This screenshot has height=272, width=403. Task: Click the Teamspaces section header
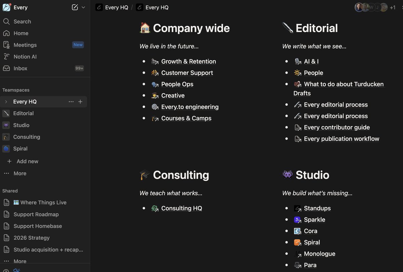pyautogui.click(x=16, y=90)
